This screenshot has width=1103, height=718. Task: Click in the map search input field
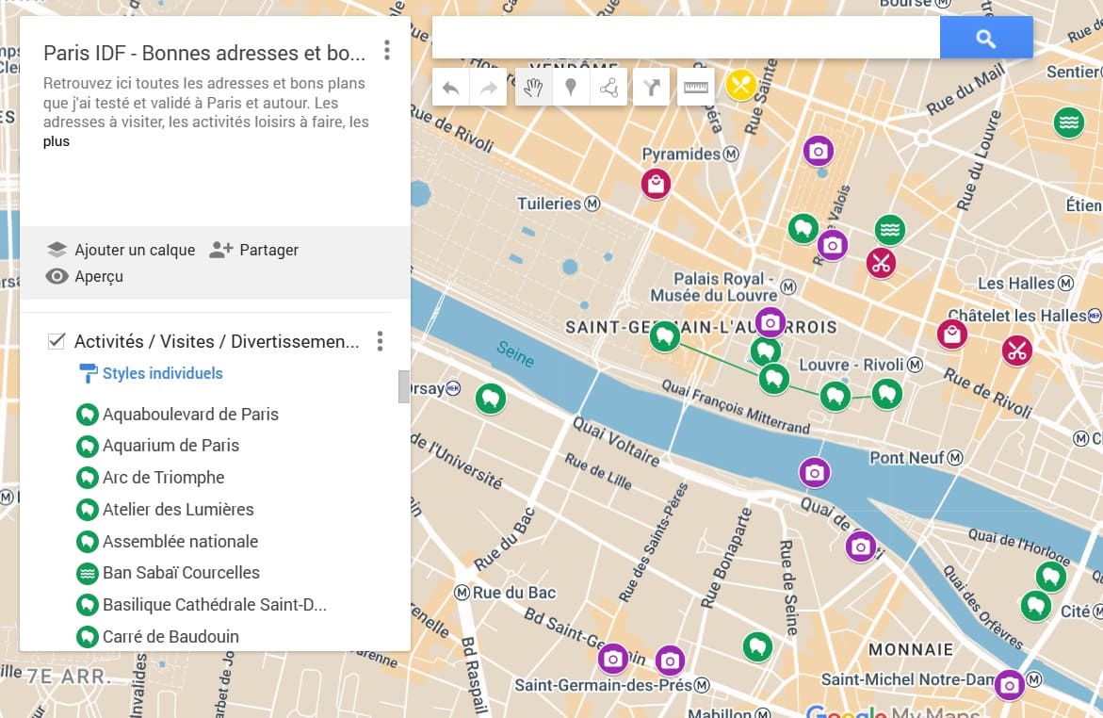(x=686, y=38)
